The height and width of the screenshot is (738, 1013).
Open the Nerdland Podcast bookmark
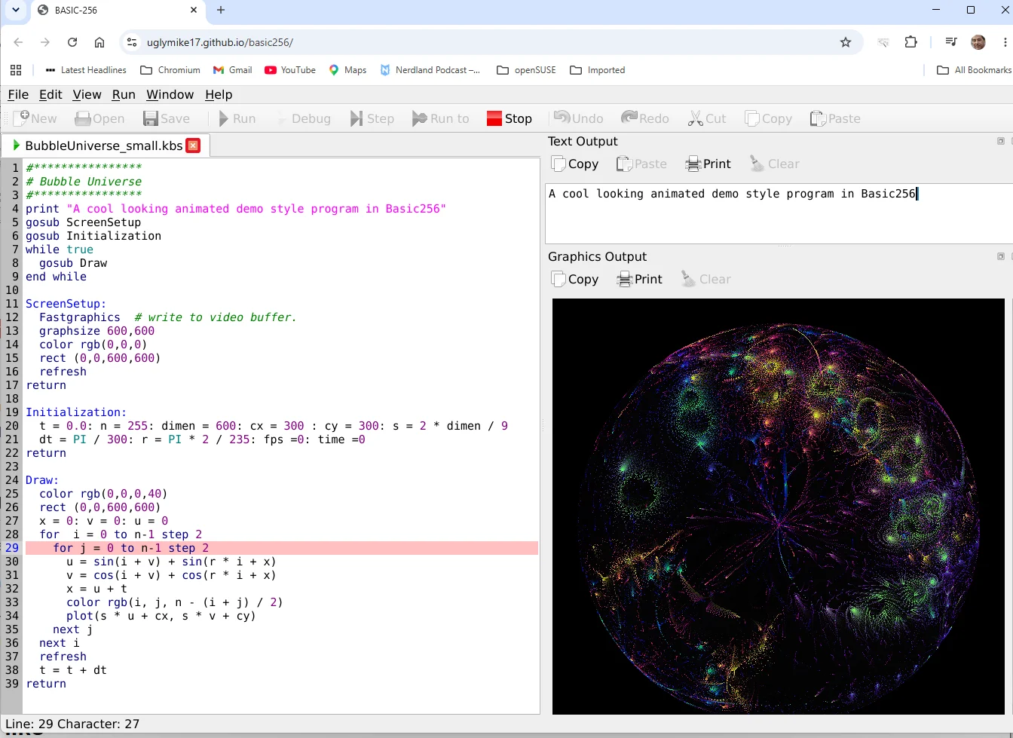tap(430, 70)
